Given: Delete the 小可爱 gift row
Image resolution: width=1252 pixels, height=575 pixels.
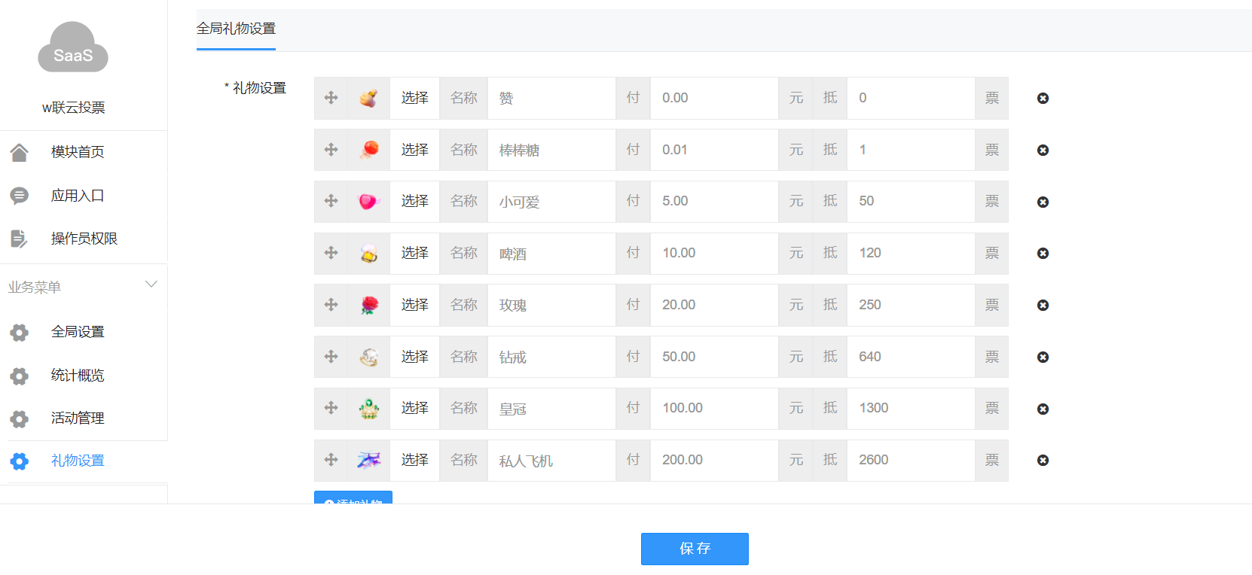Looking at the screenshot, I should click(x=1043, y=202).
